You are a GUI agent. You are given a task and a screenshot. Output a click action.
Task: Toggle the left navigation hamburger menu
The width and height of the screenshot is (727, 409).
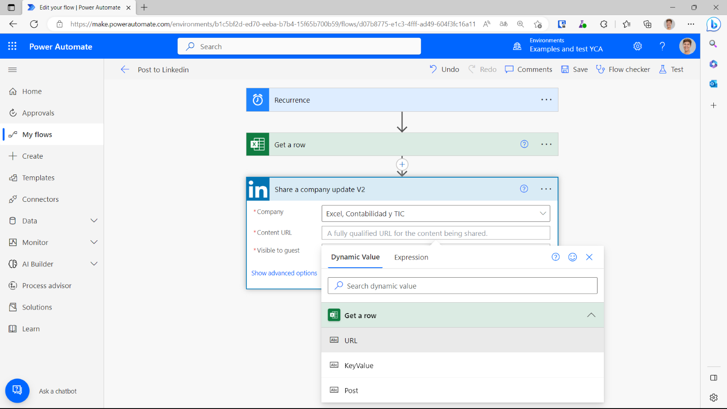click(12, 70)
